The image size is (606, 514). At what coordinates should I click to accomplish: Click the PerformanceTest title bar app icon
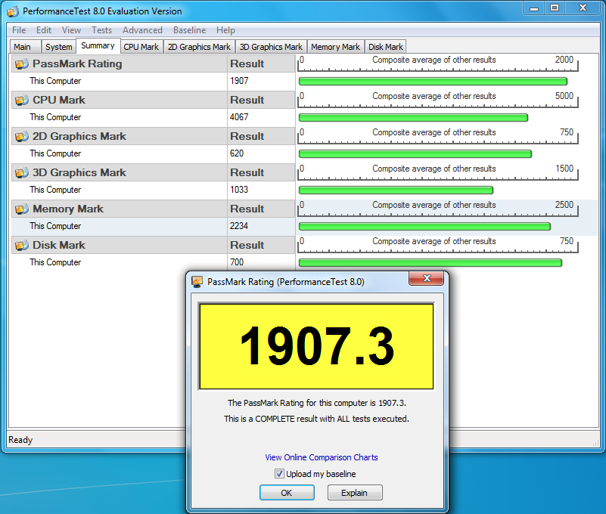point(13,11)
